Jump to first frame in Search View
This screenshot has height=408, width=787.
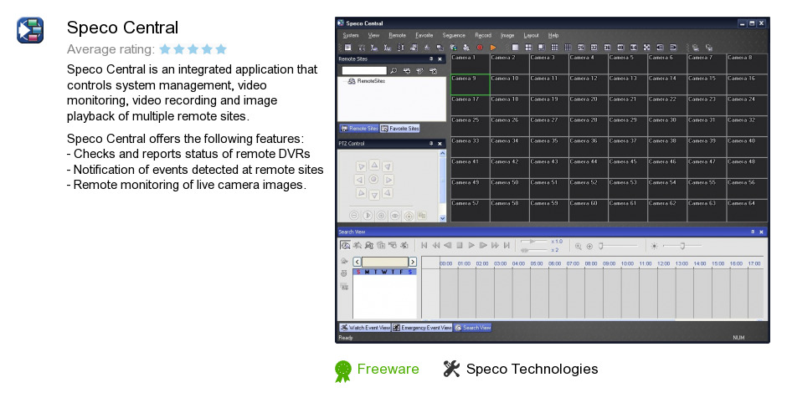(x=424, y=245)
